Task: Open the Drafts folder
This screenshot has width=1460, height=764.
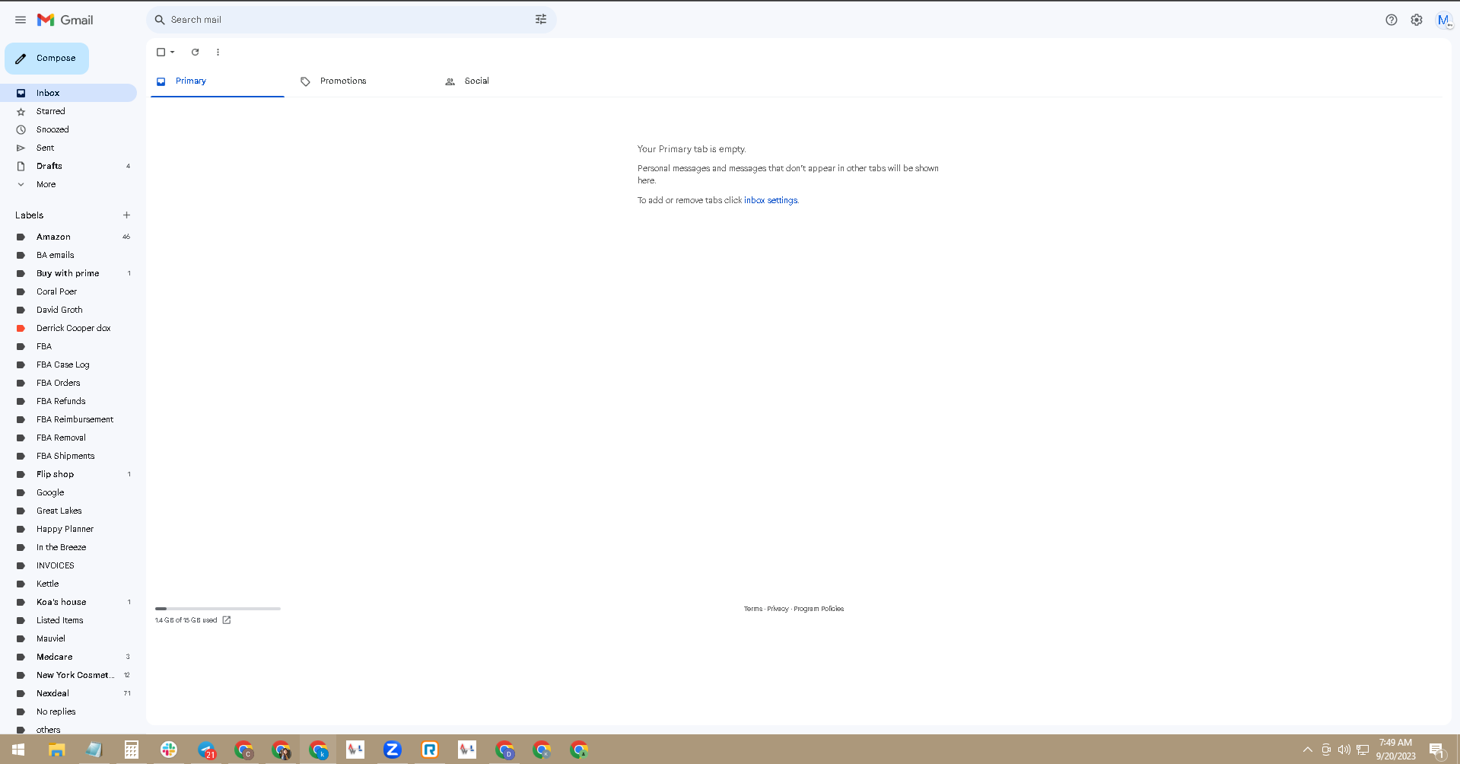Action: (68, 166)
